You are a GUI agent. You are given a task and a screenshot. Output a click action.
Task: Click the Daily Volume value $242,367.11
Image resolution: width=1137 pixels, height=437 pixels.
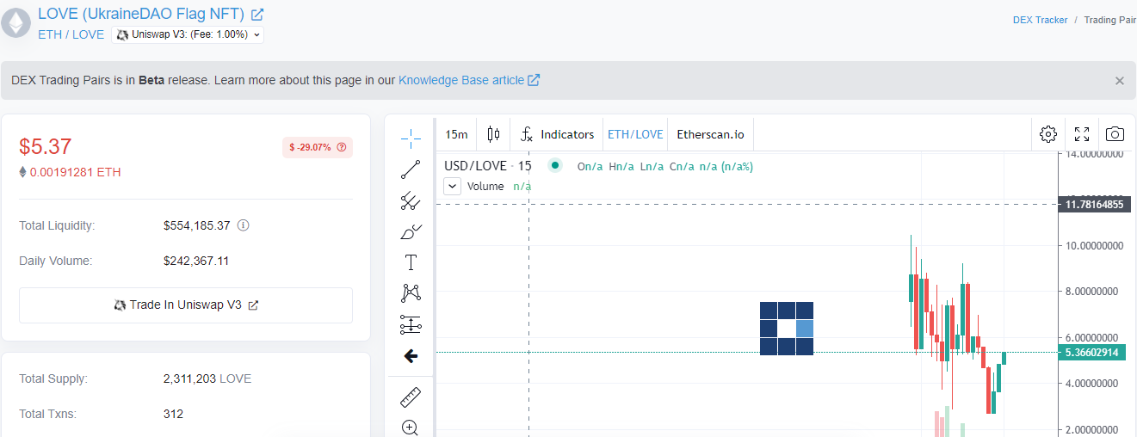pos(196,261)
